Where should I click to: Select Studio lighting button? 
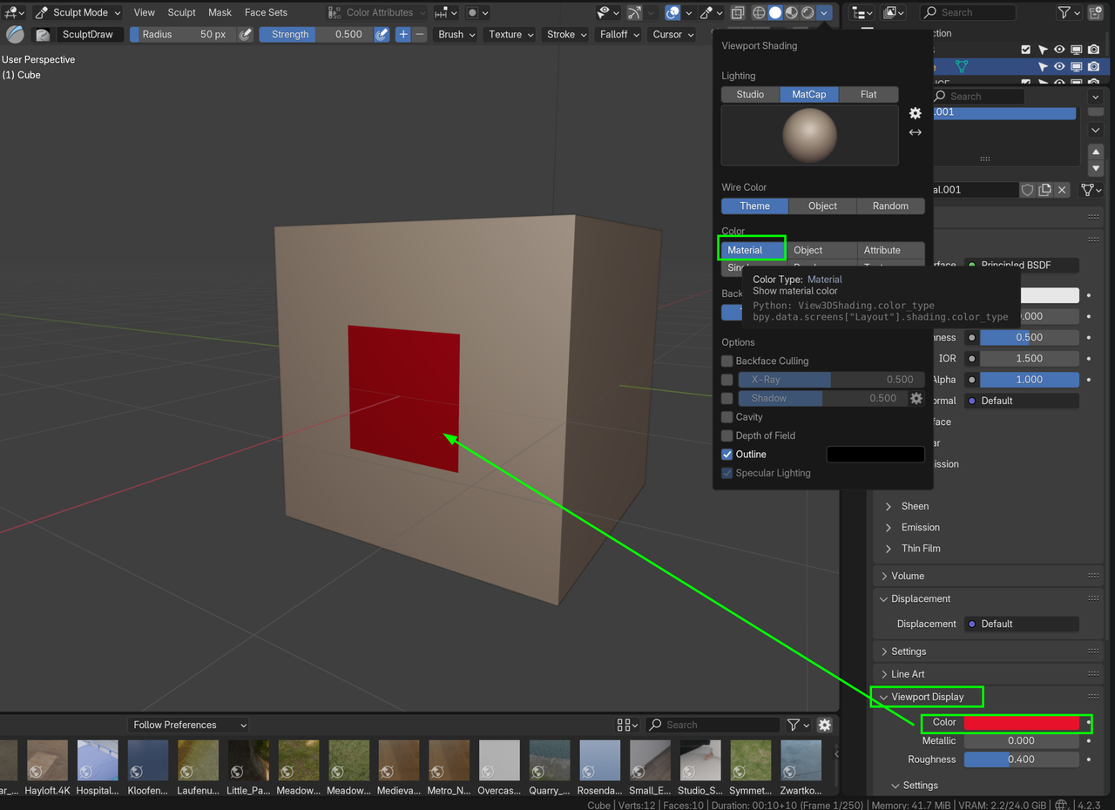pyautogui.click(x=750, y=95)
